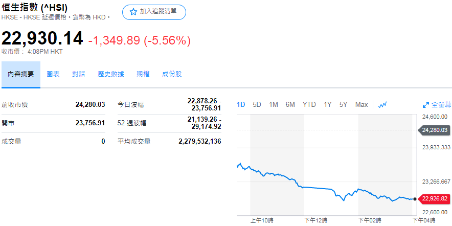This screenshot has height=226, width=452.
Task: Show the 1Y chart range
Action: pos(328,105)
